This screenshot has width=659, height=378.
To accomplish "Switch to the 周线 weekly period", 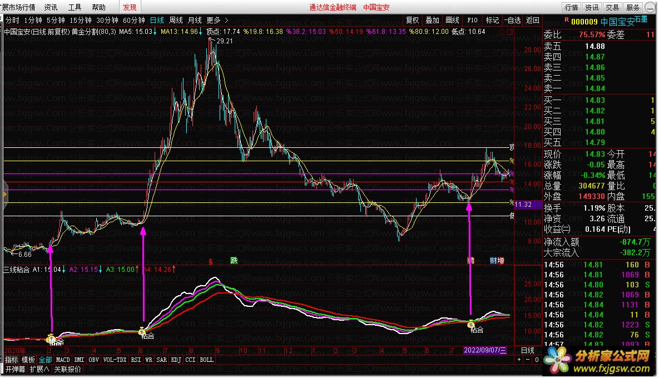I will coord(176,20).
